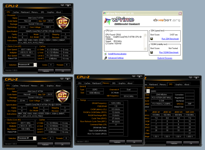Click CAS# Latency value 8.0 clocks
The image size is (205, 150).
coord(116,109)
